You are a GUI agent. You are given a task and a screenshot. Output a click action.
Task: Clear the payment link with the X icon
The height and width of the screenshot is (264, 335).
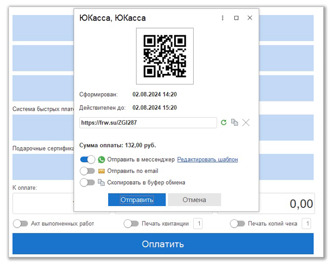[x=246, y=122]
